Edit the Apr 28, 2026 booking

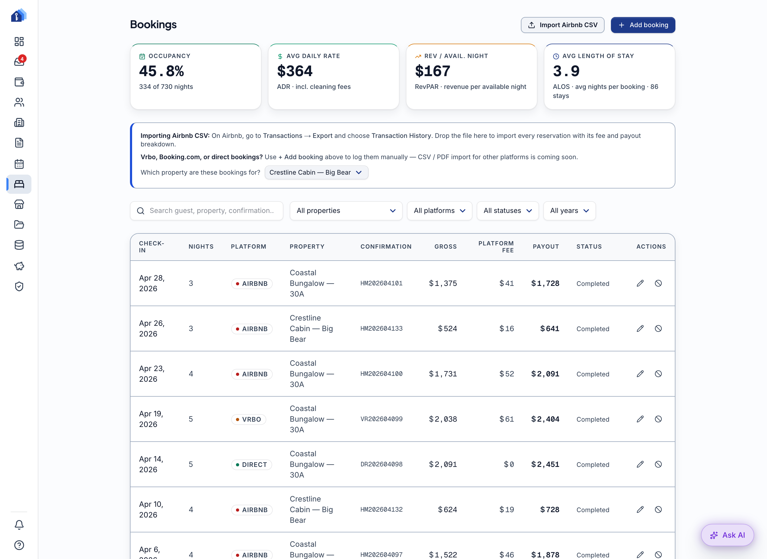coord(640,283)
